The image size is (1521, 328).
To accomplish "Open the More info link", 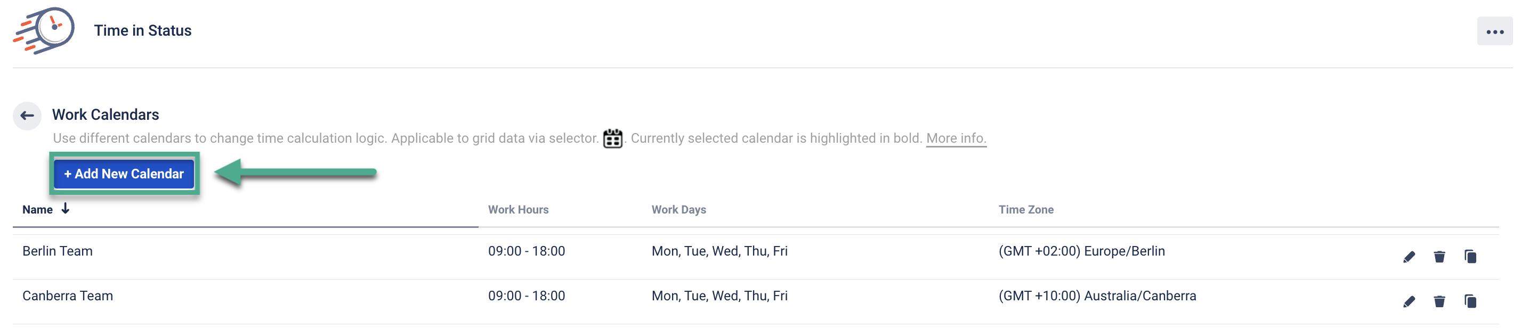I will pyautogui.click(x=956, y=138).
